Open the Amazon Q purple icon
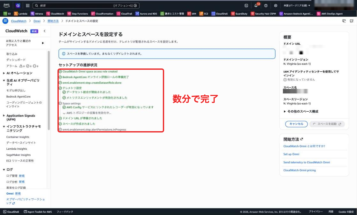The height and width of the screenshot is (215, 357). 18,5
